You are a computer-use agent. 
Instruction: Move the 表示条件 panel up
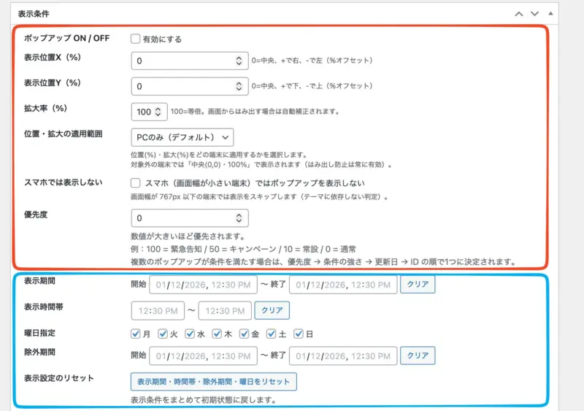tap(519, 14)
